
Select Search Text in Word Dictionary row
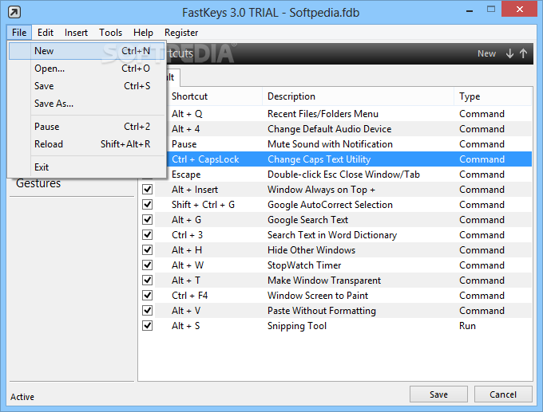335,235
